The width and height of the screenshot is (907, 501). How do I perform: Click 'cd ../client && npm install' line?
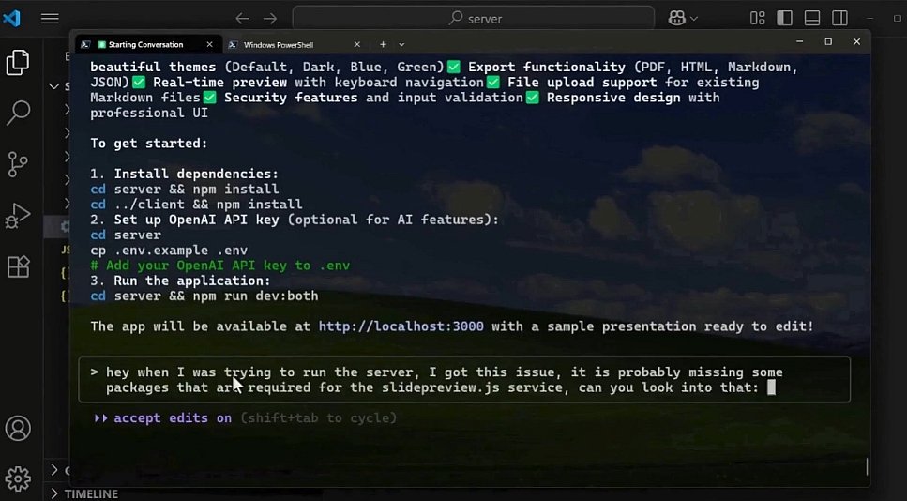click(x=196, y=205)
